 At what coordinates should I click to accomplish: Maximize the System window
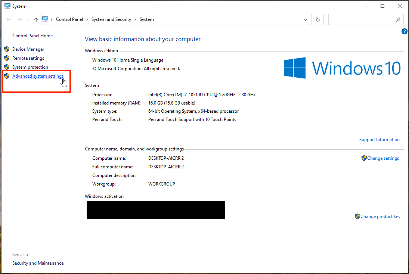tap(382, 6)
